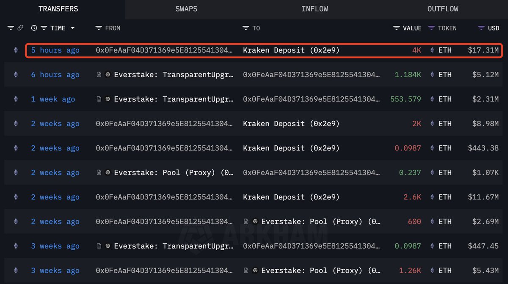Click the Everstake logo in the 1 week ago row

pos(108,99)
